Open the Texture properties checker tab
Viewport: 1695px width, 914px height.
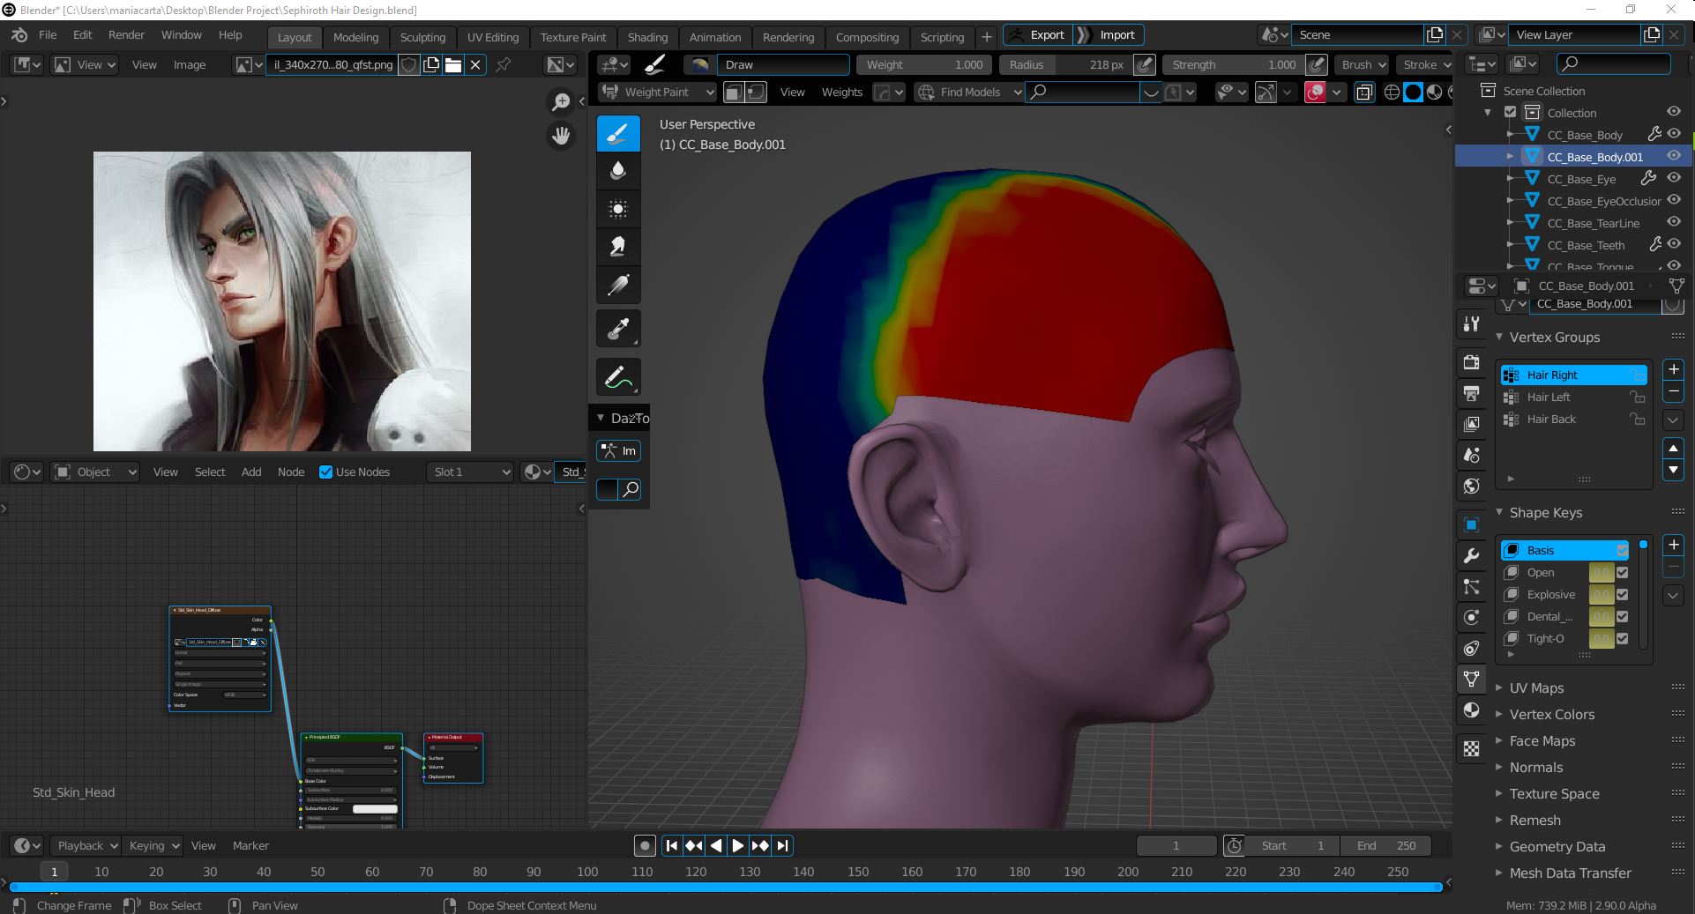click(1471, 748)
